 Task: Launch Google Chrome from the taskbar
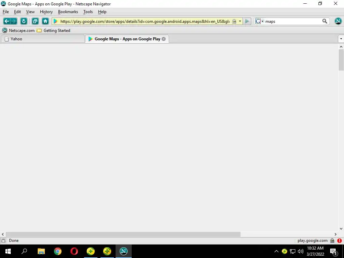58,251
